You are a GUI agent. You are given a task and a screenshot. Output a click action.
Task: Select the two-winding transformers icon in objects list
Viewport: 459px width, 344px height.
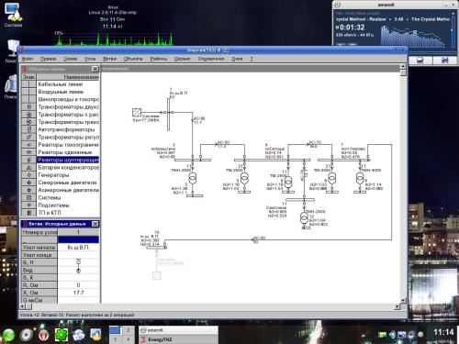pos(29,106)
